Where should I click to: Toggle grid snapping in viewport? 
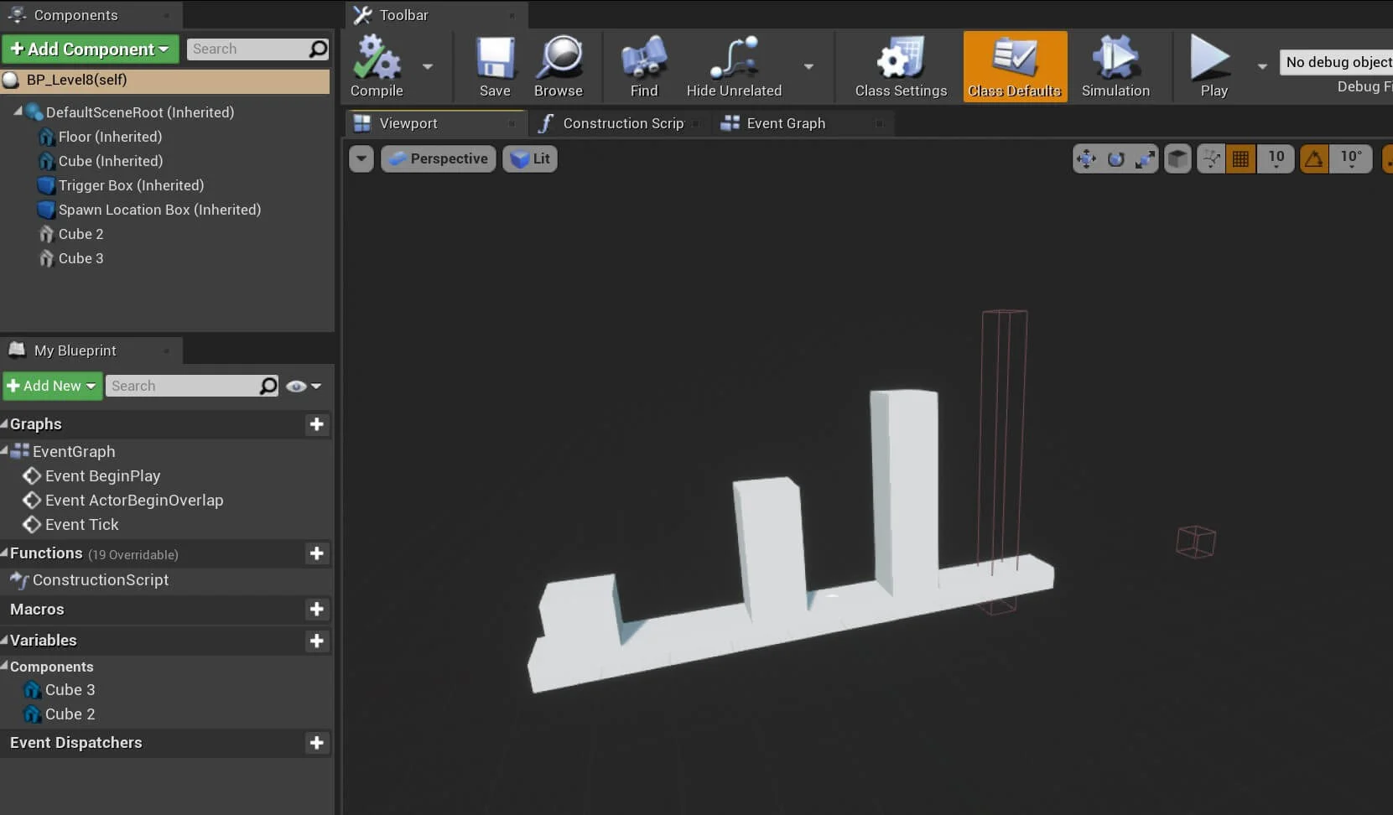1240,158
